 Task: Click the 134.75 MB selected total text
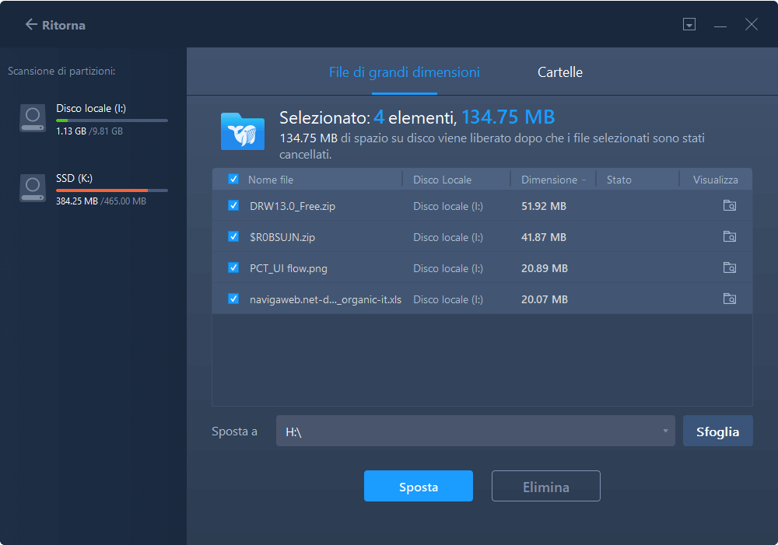[x=508, y=117]
